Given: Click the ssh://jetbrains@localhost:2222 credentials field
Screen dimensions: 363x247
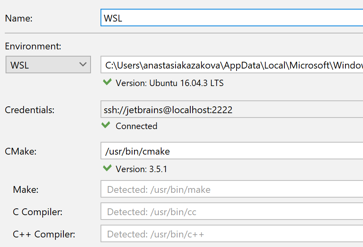Looking at the screenshot, I should (232, 109).
